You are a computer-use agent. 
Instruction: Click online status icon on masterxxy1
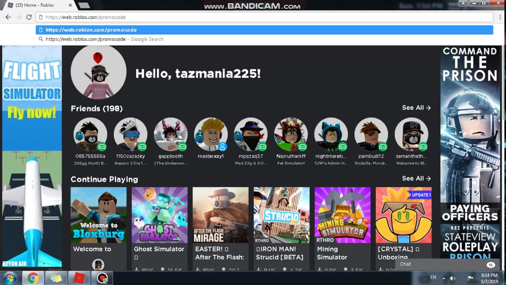pos(223,147)
